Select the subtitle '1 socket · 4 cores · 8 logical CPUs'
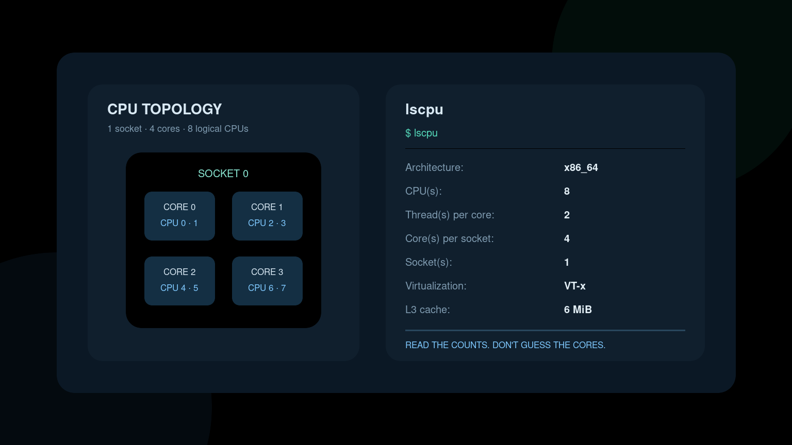The height and width of the screenshot is (445, 792). (x=178, y=129)
